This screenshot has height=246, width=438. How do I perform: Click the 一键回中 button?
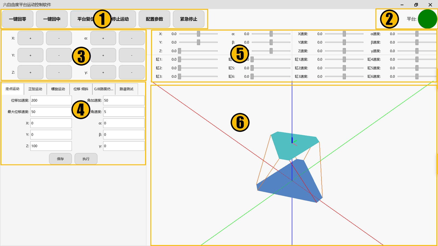[52, 19]
